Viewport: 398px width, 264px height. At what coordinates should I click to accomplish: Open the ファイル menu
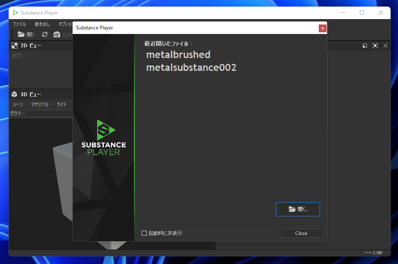(x=19, y=24)
